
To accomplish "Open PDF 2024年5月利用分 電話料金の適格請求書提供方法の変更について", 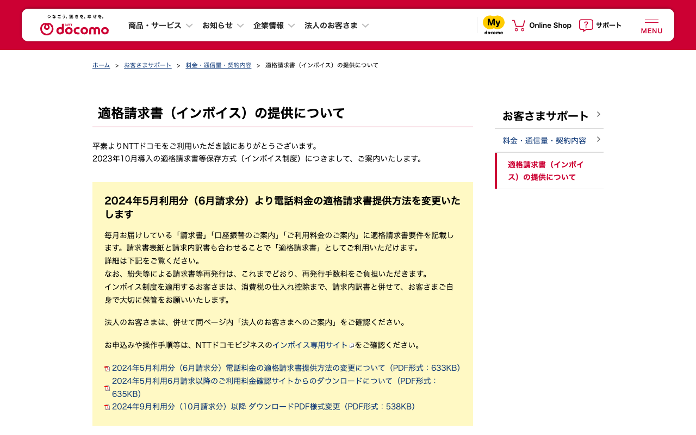I will [x=286, y=368].
